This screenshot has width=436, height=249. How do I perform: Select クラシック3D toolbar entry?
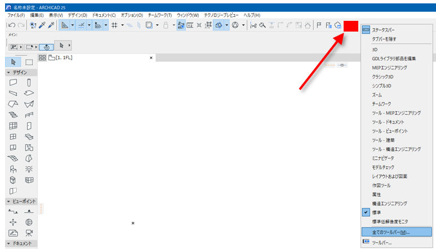(397, 77)
